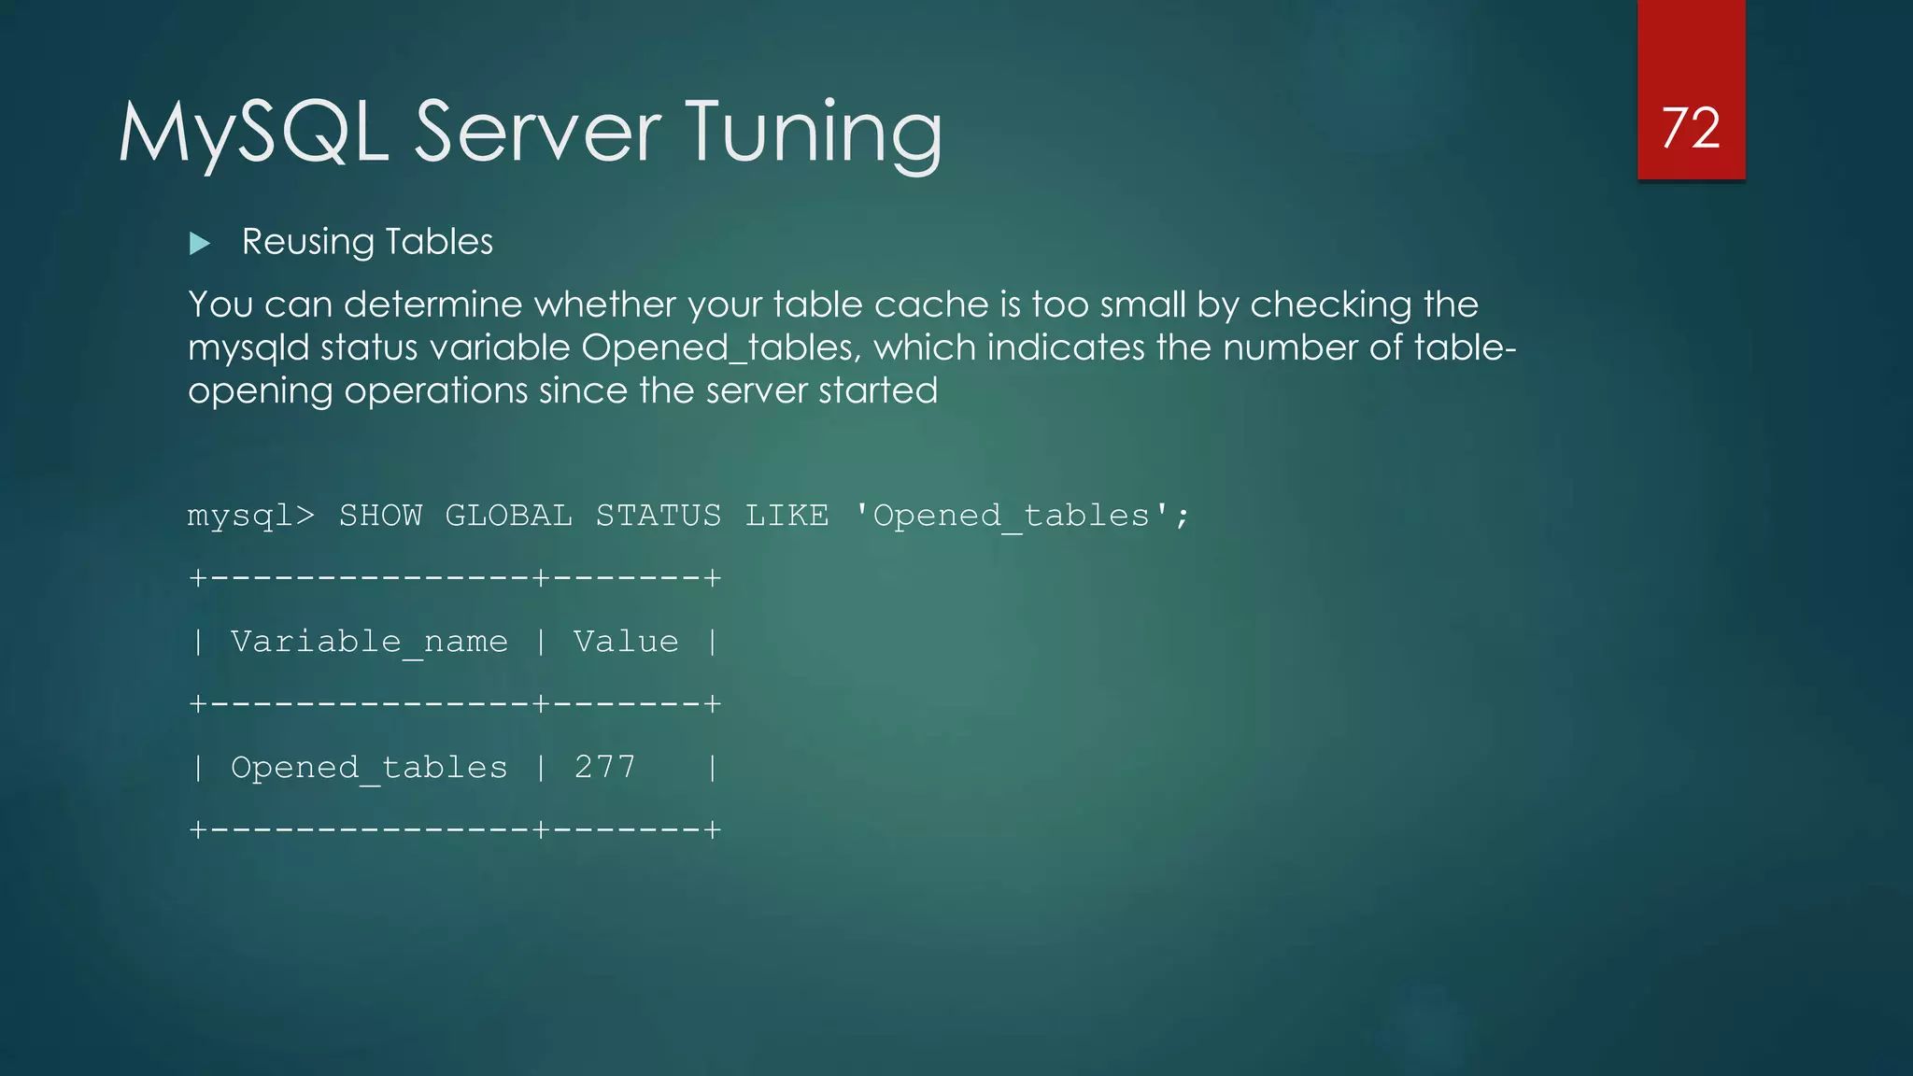1913x1076 pixels.
Task: Click the 'Value' column header
Action: tap(626, 642)
